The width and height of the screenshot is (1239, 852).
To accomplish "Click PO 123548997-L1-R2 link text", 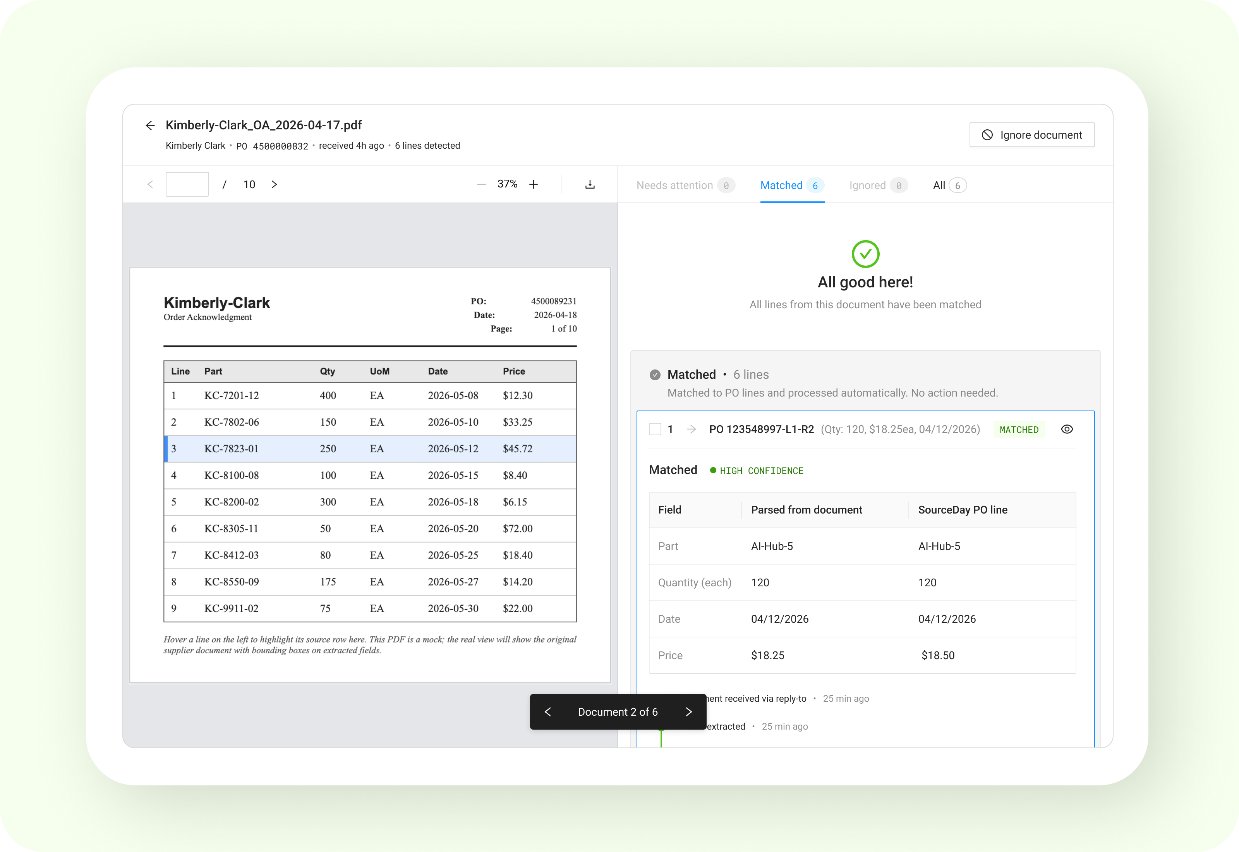I will pyautogui.click(x=762, y=429).
